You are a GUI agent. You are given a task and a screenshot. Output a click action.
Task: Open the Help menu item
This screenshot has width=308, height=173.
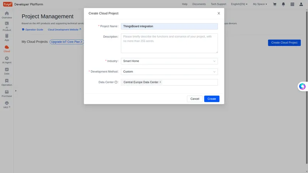[x=184, y=4]
